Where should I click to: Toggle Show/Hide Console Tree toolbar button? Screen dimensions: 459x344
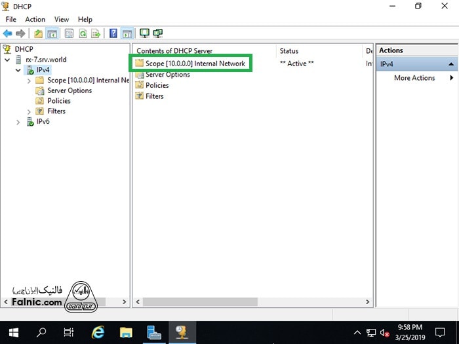[51, 33]
